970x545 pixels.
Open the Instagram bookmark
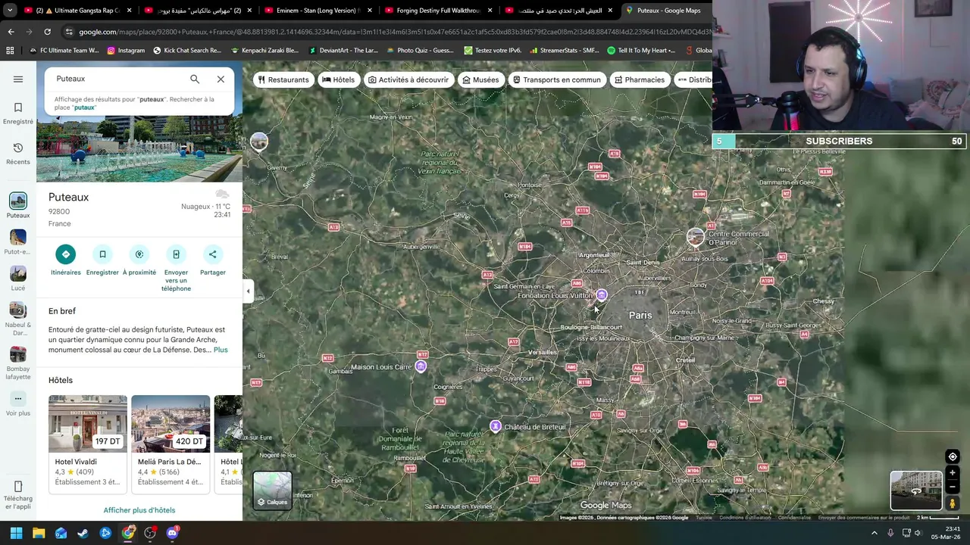click(126, 51)
